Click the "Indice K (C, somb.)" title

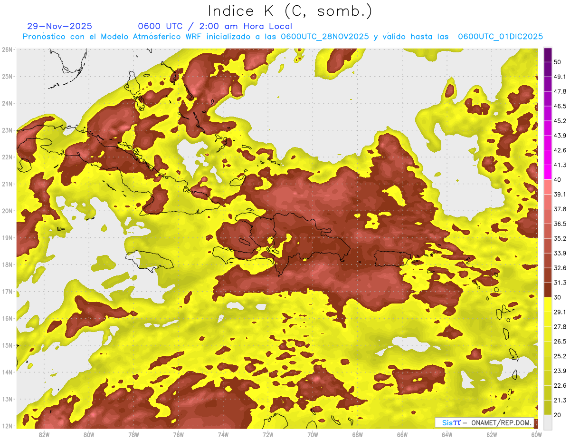tap(290, 10)
